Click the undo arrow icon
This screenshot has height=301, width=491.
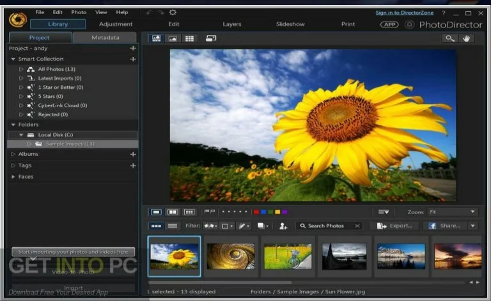click(x=150, y=13)
